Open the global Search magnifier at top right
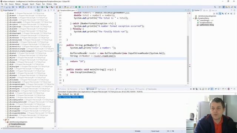Screen dimensions: 237x133 (215, 7)
